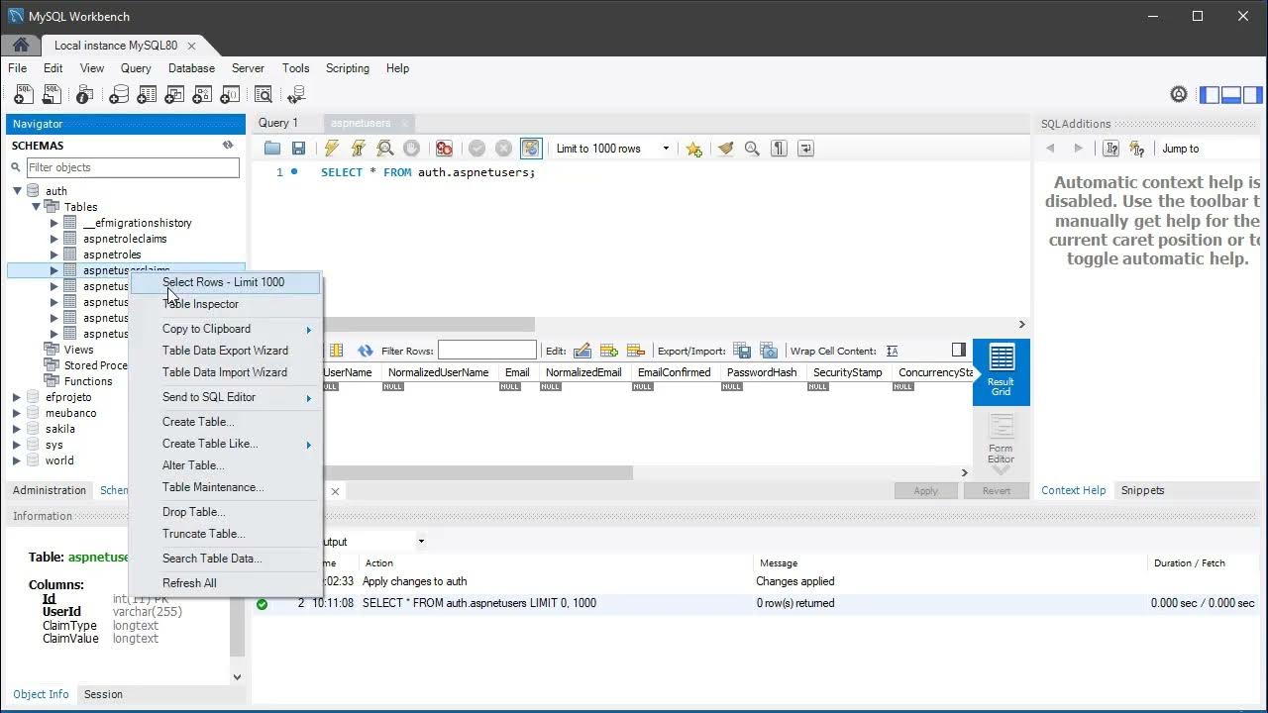Create a new view toolbar icon

click(x=174, y=95)
